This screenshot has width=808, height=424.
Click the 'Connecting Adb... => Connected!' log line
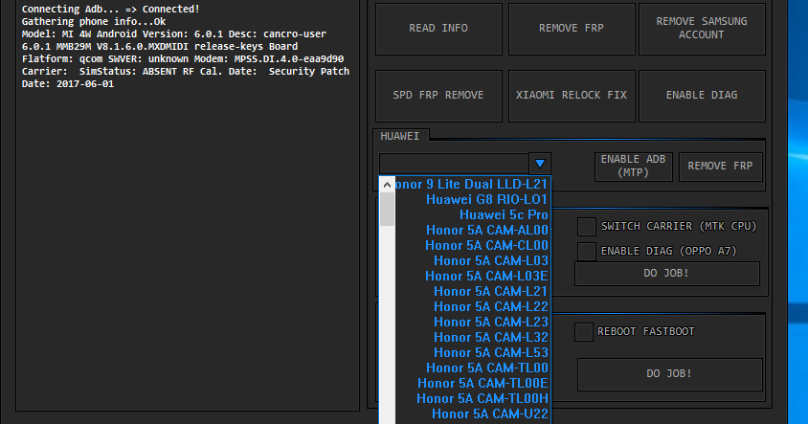pyautogui.click(x=111, y=10)
